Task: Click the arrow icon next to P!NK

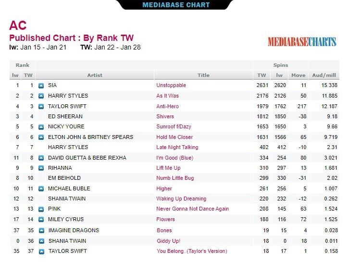Action: (41, 209)
